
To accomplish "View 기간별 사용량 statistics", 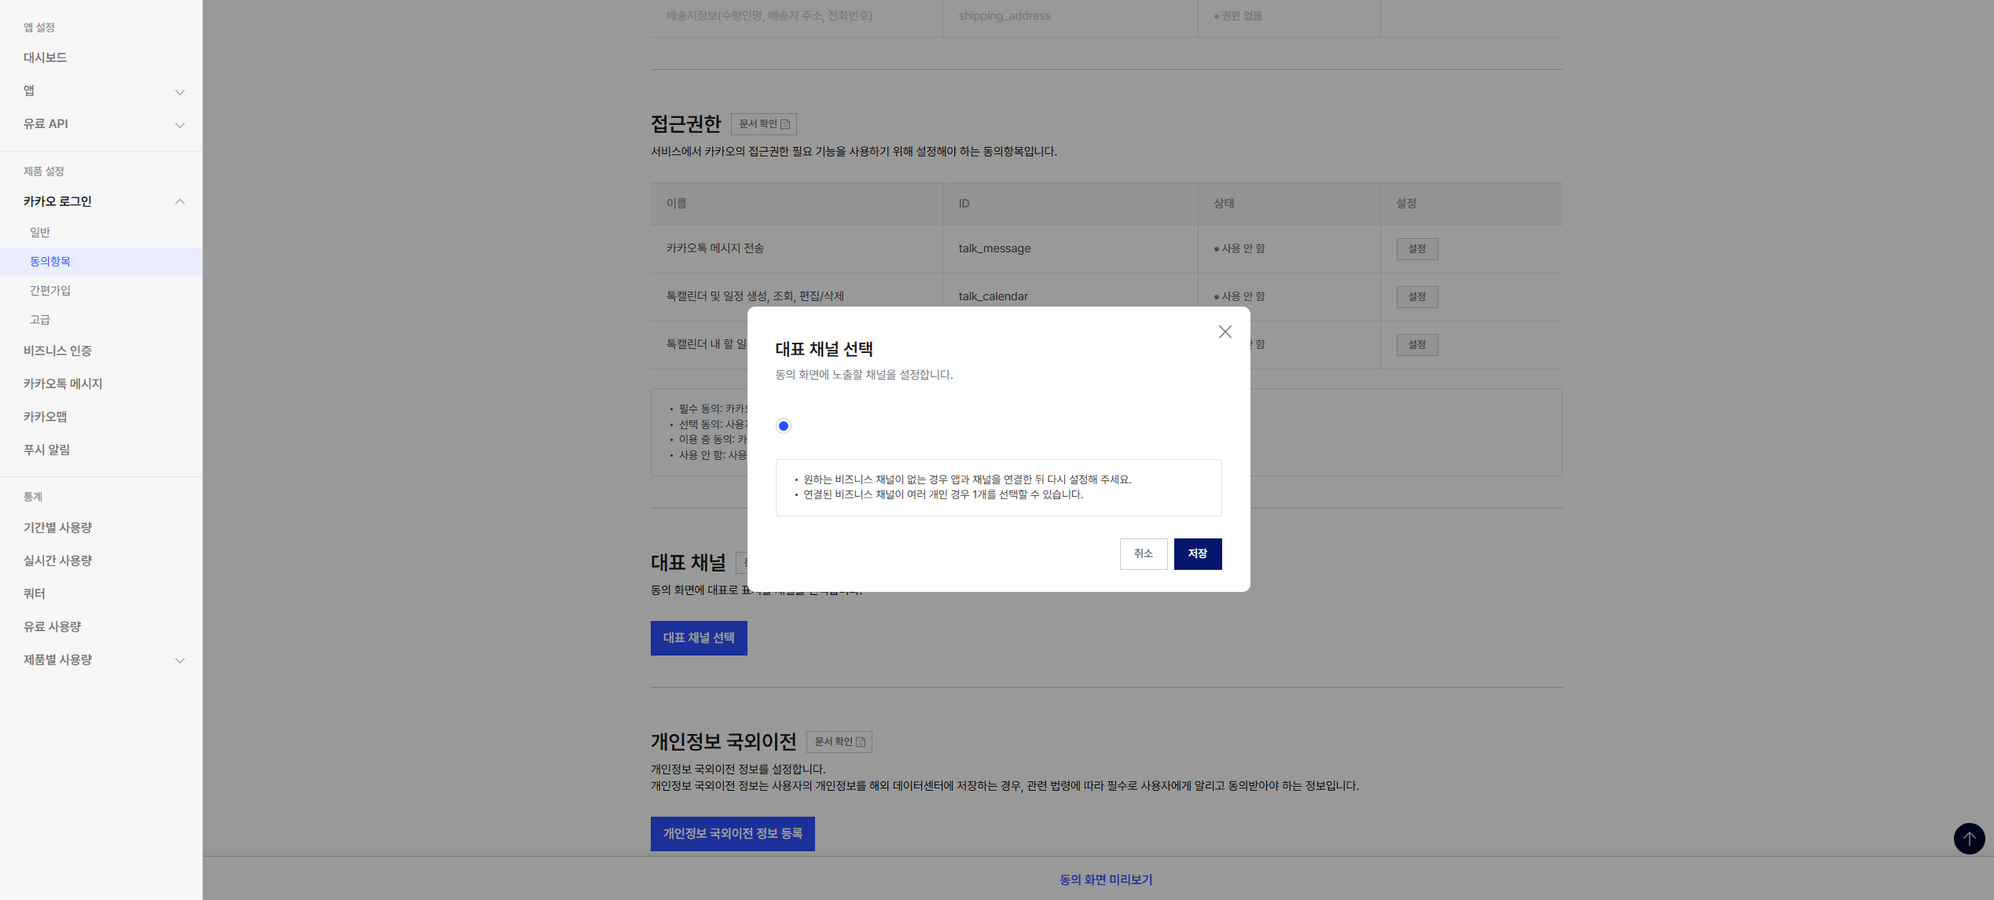I will 58,527.
